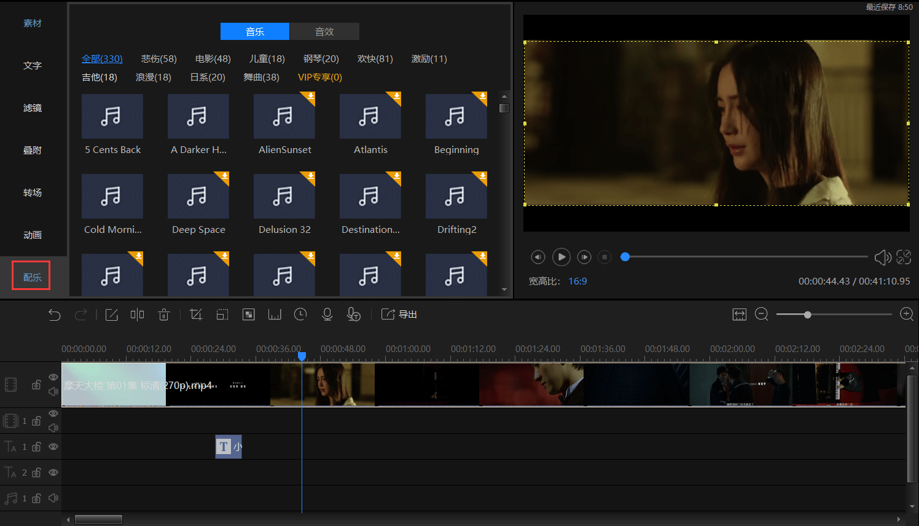Image resolution: width=919 pixels, height=526 pixels.
Task: Click the undo arrow in the timeline toolbar
Action: tap(55, 315)
